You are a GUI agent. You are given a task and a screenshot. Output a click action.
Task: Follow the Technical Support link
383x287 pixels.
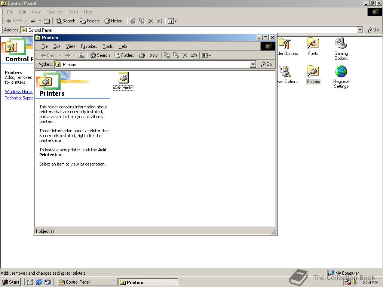click(x=19, y=98)
